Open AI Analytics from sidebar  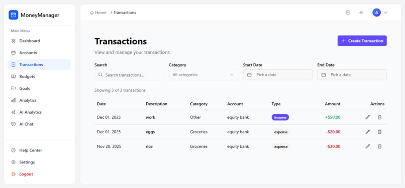(x=39, y=112)
